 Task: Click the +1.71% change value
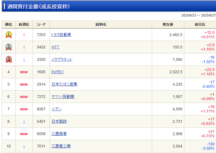[x=207, y=111]
